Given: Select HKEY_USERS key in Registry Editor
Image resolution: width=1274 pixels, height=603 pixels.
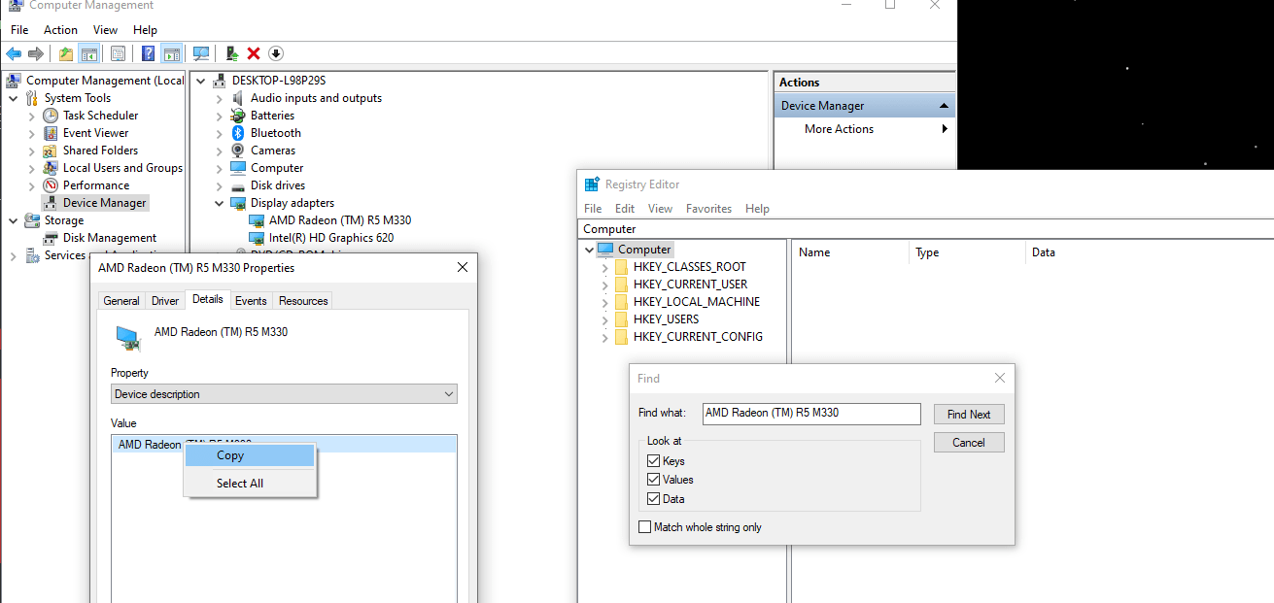Looking at the screenshot, I should point(666,319).
